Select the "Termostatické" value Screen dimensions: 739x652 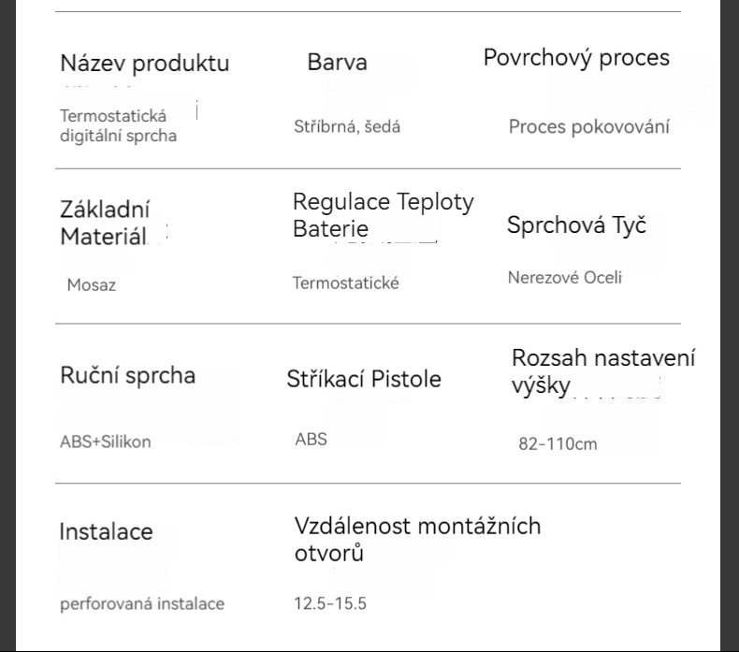click(x=345, y=283)
